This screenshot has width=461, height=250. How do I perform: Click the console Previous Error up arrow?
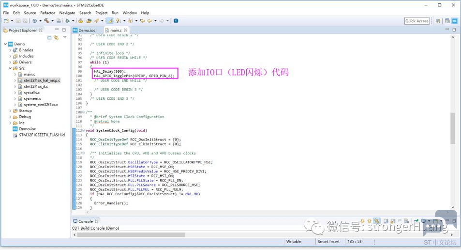pyautogui.click(x=369, y=221)
